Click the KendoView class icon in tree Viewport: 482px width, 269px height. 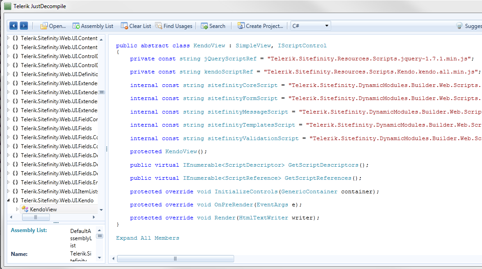tap(25, 210)
